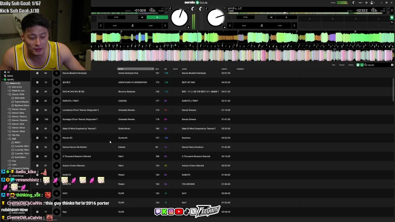The image size is (395, 222).
Task: Toggle the ALL search filter
Action: [362, 65]
